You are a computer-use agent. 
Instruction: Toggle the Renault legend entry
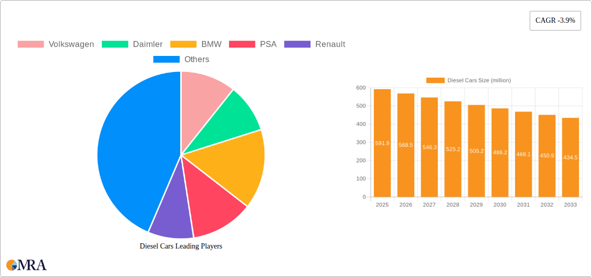[315, 45]
